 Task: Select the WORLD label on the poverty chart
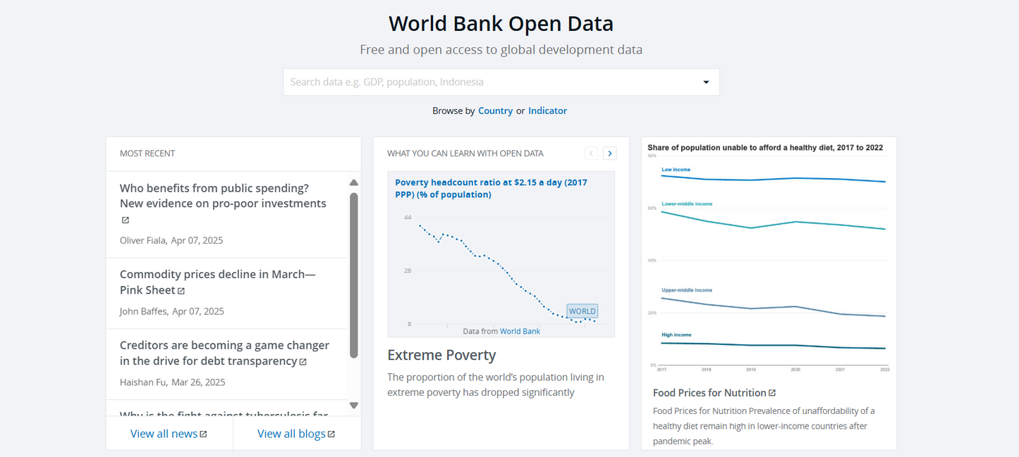(582, 311)
